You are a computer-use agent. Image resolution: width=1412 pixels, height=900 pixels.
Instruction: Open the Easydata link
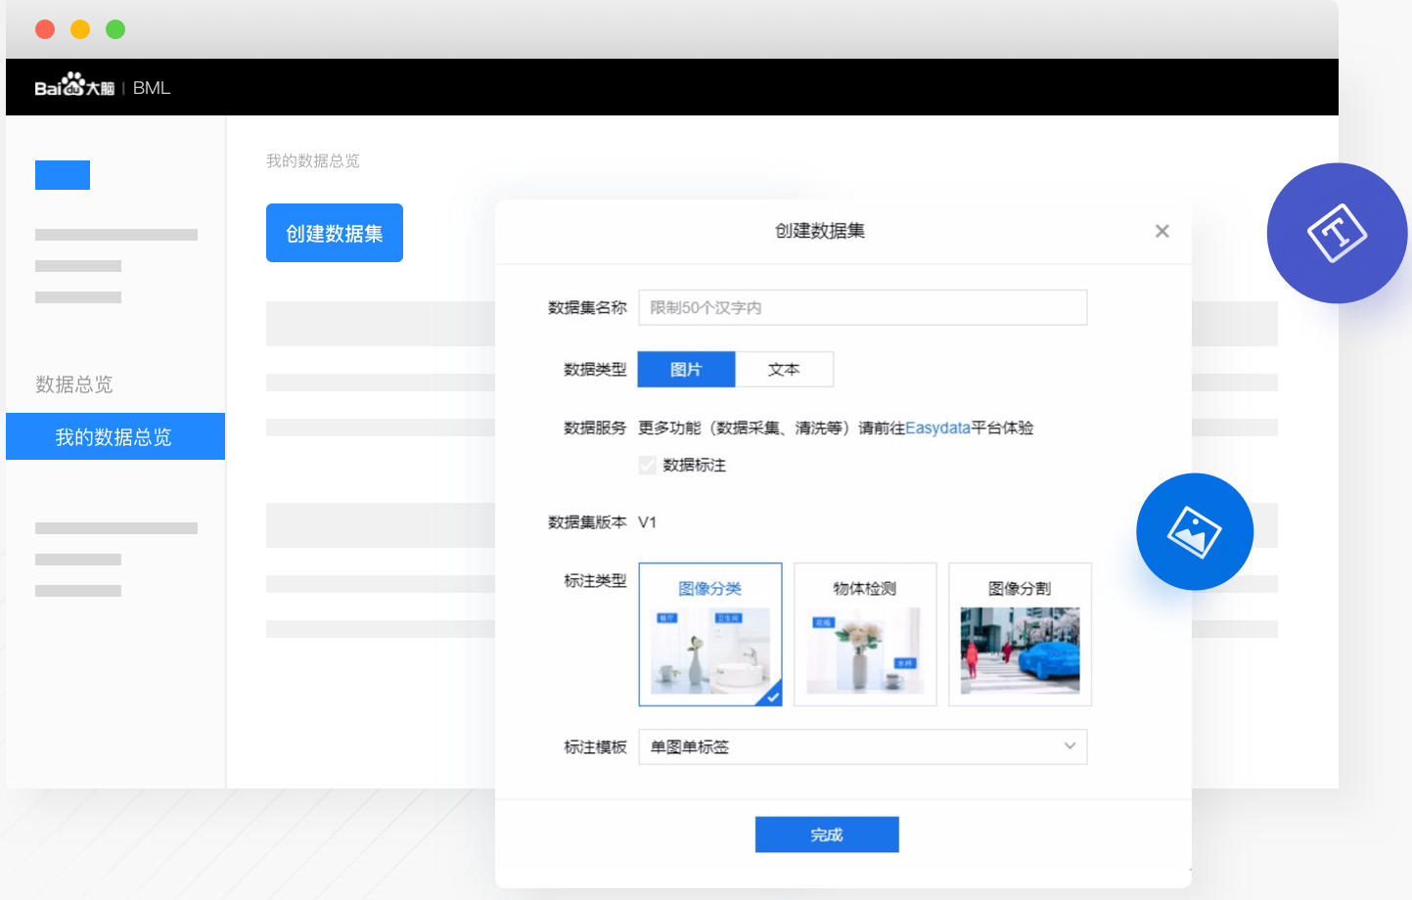click(x=937, y=427)
